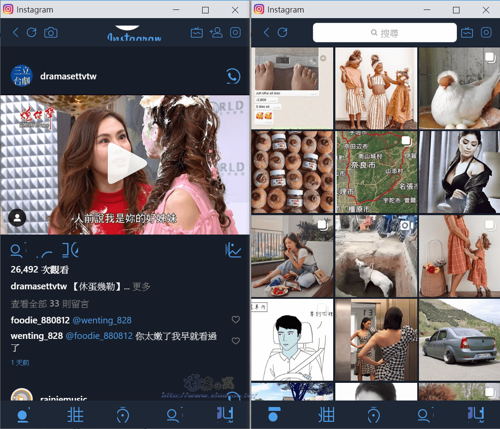The image size is (500, 429).
Task: Click the 搜尋 search field
Action: [384, 32]
